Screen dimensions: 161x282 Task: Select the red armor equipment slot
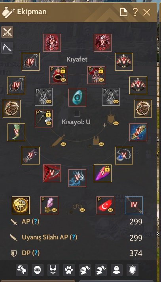click(x=102, y=43)
